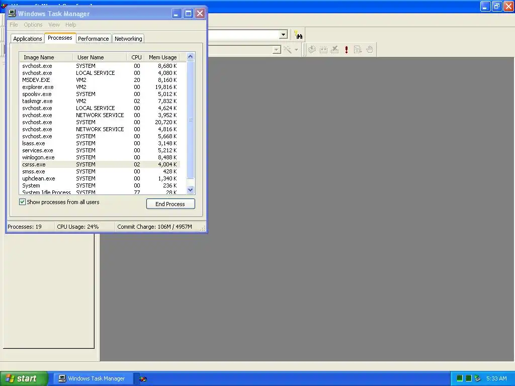Screen dimensions: 515x386
Task: Select the svchost.exe row using 20,720 K
Action: [100, 122]
